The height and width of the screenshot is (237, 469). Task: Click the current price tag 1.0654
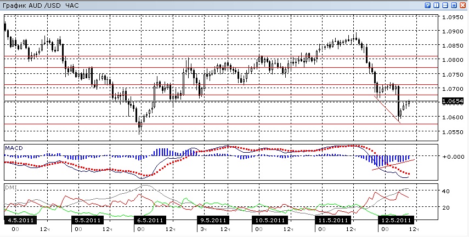pyautogui.click(x=453, y=101)
